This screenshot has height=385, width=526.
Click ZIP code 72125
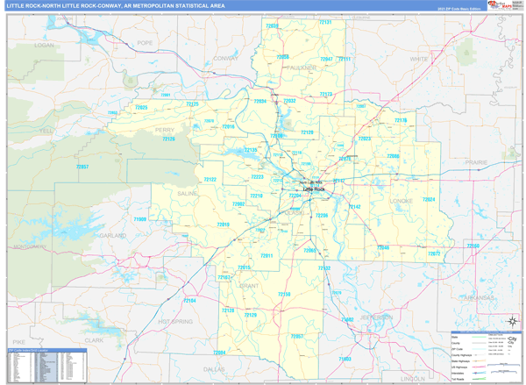[x=192, y=104]
